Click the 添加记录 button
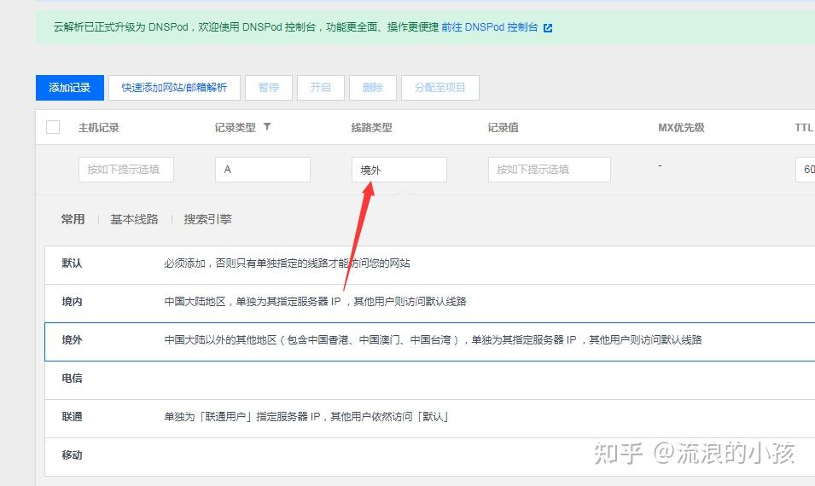The width and height of the screenshot is (815, 486). [70, 88]
